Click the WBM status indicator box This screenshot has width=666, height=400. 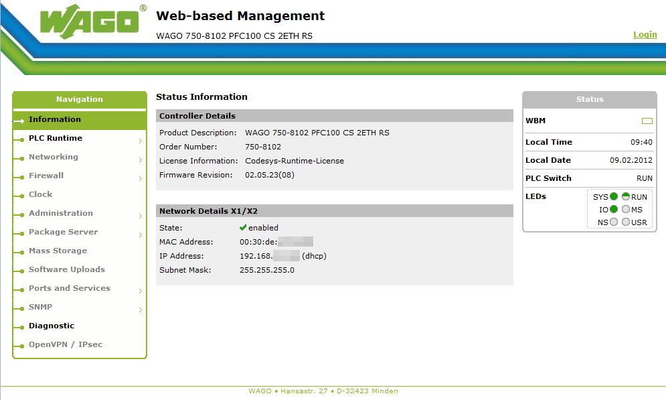[647, 121]
